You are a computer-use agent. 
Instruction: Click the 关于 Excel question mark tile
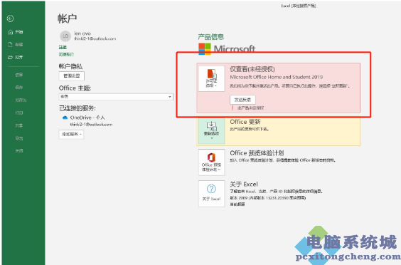coord(211,194)
